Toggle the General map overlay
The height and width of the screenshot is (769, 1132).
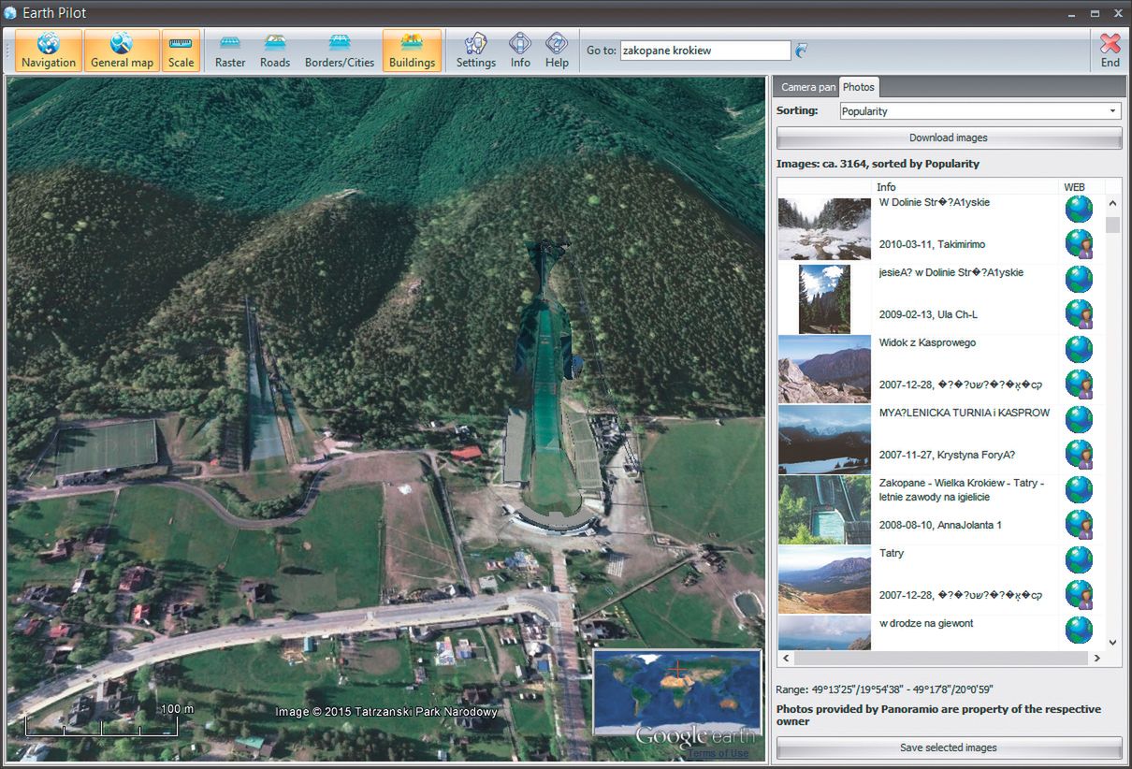122,51
